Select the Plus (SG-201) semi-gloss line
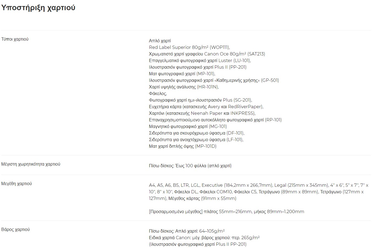Viewport: 373px width, 248px height. pyautogui.click(x=200, y=100)
